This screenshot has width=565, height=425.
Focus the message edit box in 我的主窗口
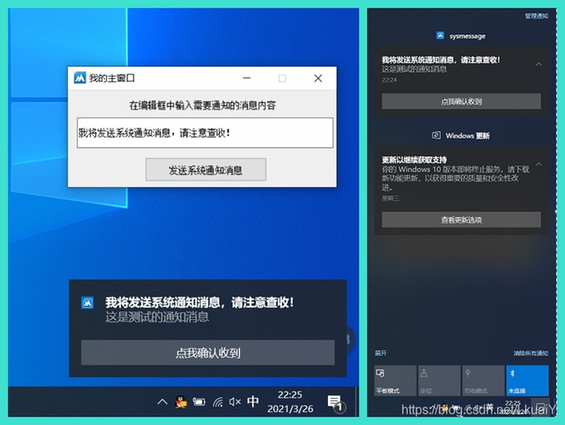[x=205, y=133]
